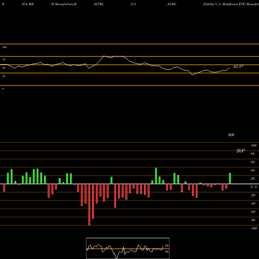
Task: Open the mini RSI overview chart thumbnail
Action: 128,248
